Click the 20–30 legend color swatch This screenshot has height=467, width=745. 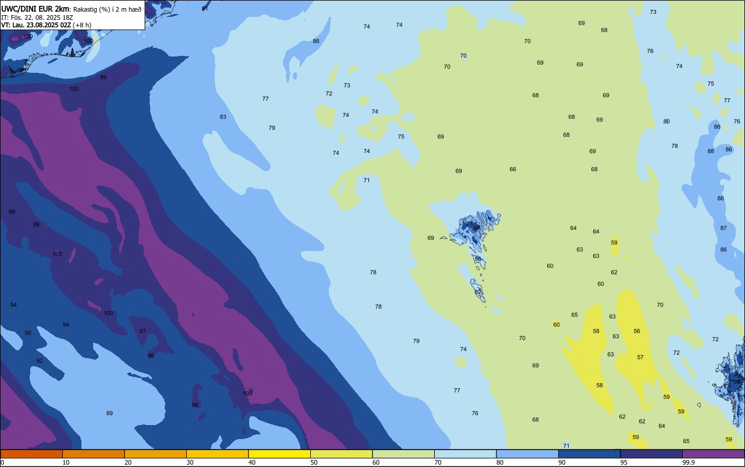(x=155, y=454)
